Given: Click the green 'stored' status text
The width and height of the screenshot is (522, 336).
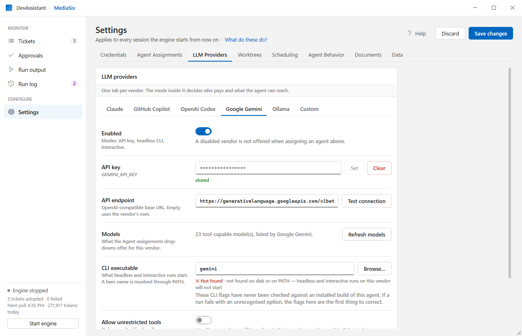Looking at the screenshot, I should pyautogui.click(x=202, y=180).
